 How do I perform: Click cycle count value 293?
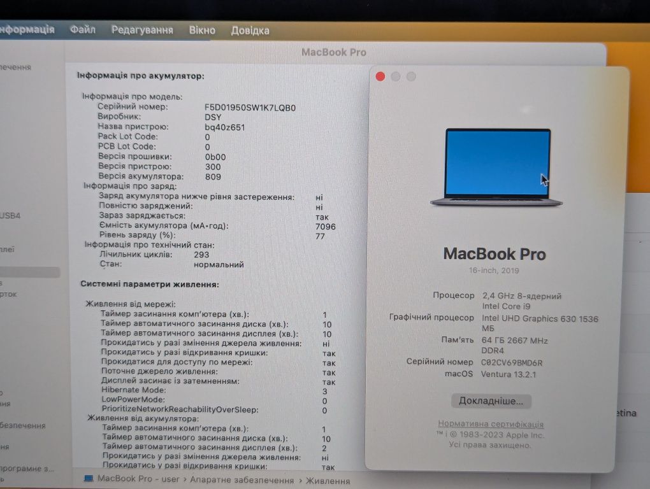(x=201, y=255)
